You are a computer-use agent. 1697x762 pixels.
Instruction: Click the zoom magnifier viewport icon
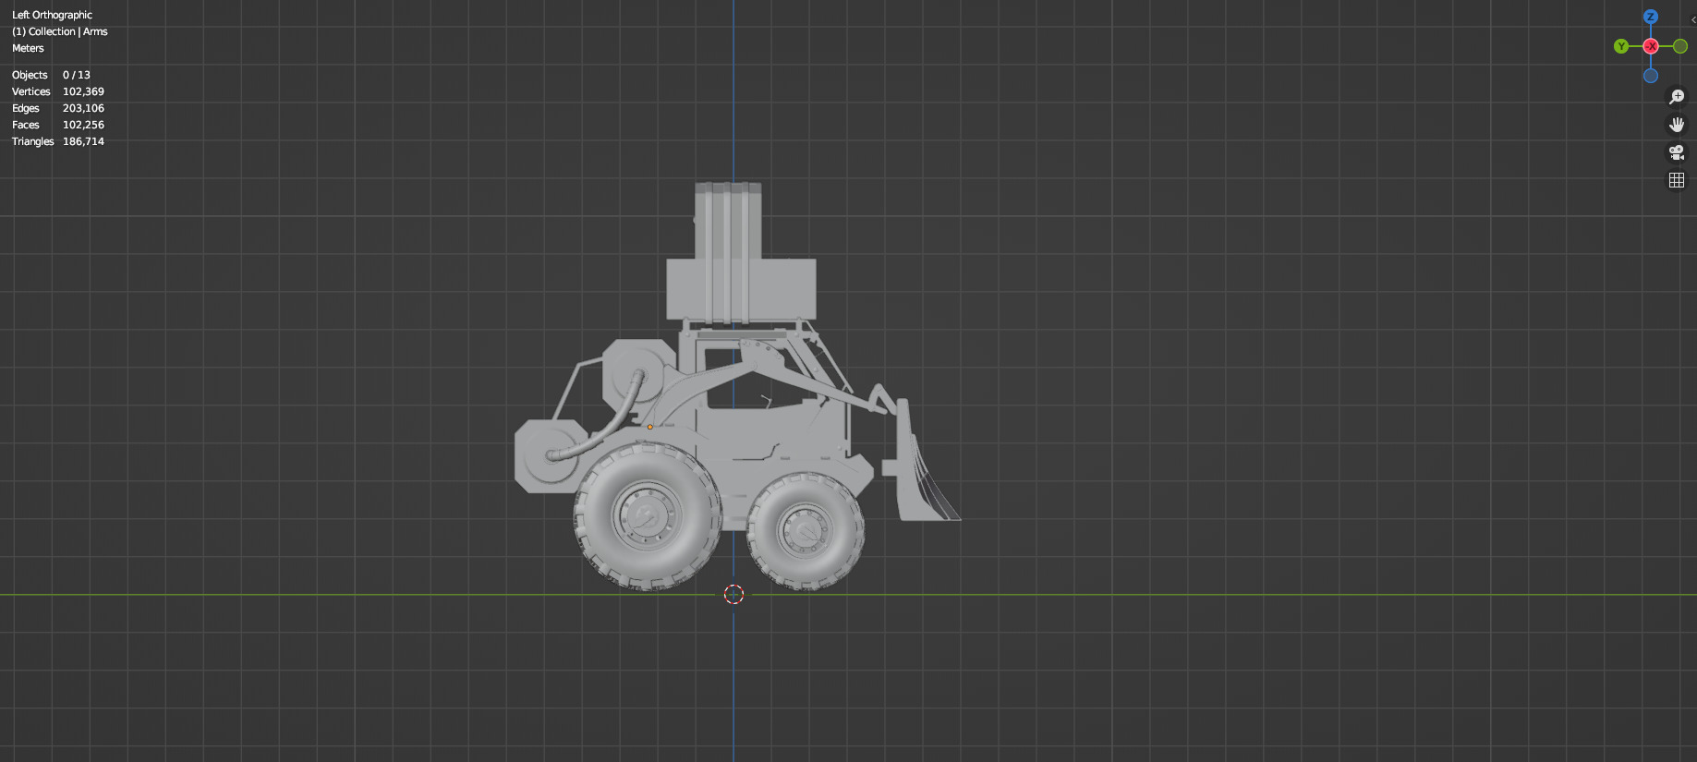click(1677, 97)
